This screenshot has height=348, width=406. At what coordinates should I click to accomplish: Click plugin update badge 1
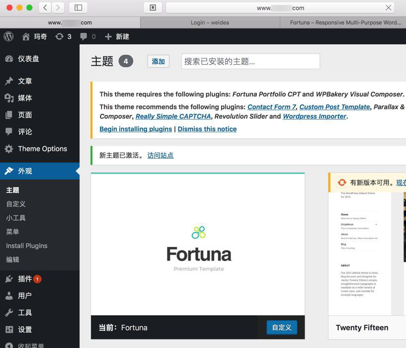pos(37,279)
